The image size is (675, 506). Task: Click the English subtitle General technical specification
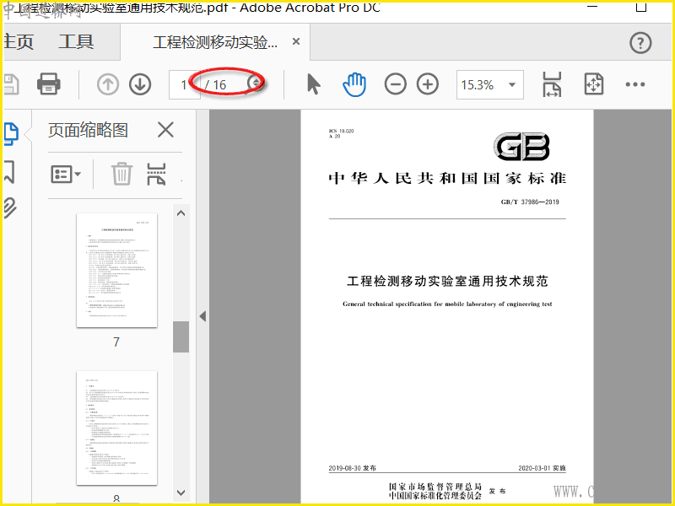coord(447,304)
